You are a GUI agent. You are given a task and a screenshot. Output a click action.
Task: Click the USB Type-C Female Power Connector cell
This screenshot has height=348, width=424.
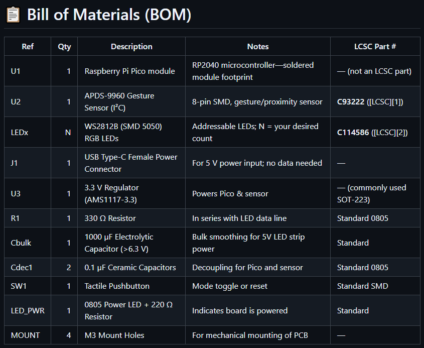point(130,163)
